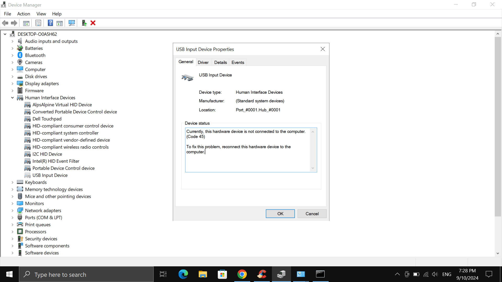Open the blue question mark Help icon

(x=50, y=23)
